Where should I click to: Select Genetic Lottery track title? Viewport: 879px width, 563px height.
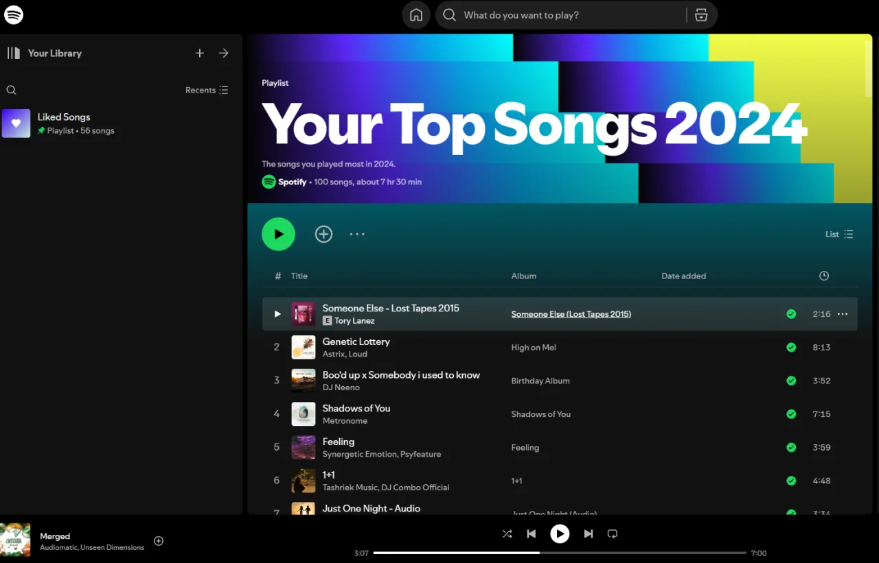[x=356, y=342]
